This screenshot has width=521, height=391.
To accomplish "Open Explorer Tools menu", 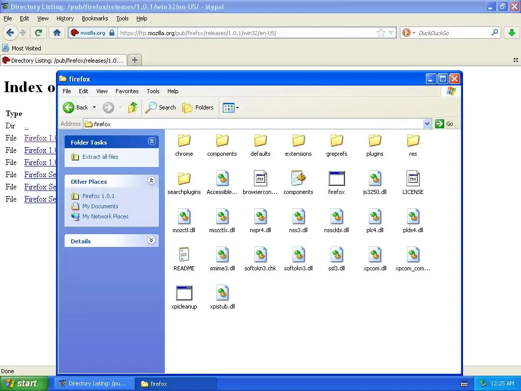I will tap(153, 91).
